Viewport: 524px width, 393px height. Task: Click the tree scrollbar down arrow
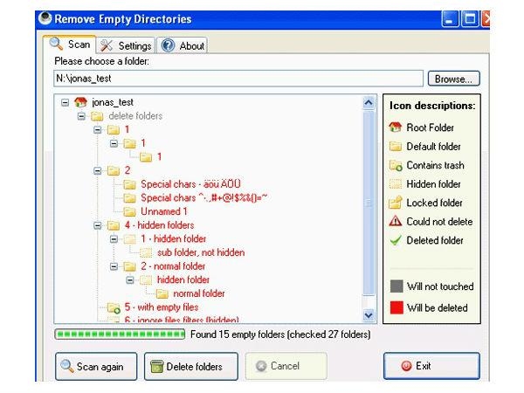pos(369,314)
